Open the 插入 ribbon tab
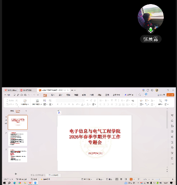 (53, 95)
